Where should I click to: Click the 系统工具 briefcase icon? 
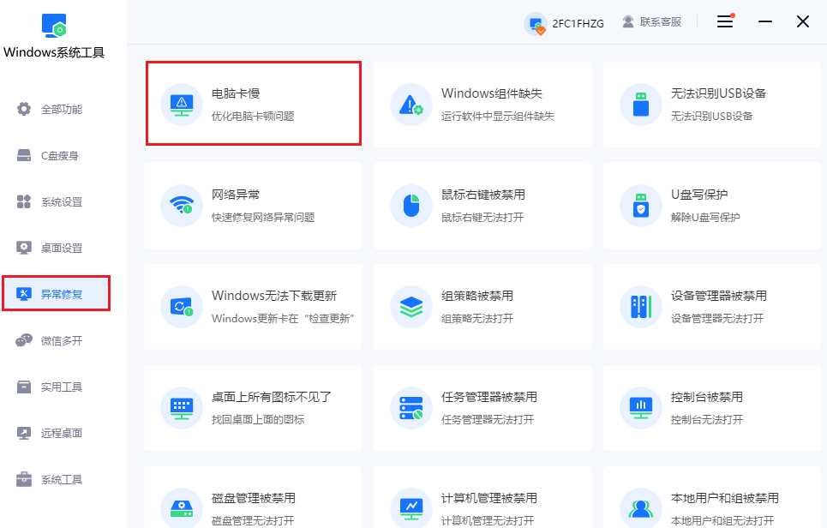click(24, 479)
